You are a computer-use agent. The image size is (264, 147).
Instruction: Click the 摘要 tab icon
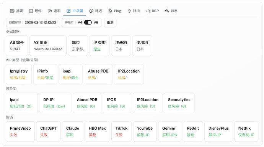click(12, 11)
